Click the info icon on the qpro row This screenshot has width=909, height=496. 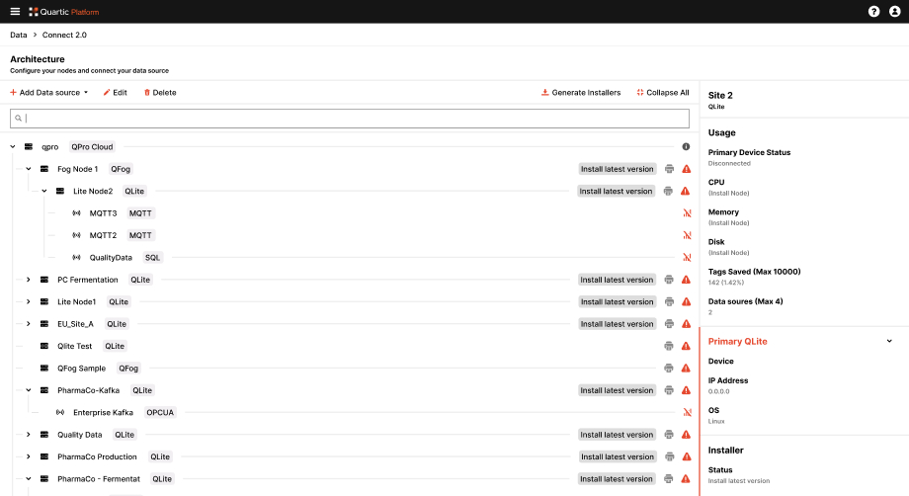(x=686, y=146)
